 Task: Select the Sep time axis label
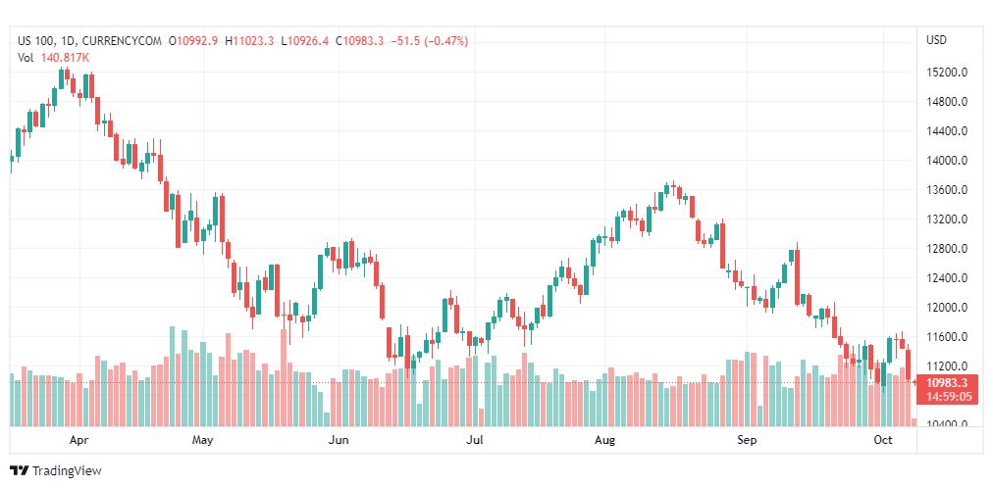pos(748,440)
